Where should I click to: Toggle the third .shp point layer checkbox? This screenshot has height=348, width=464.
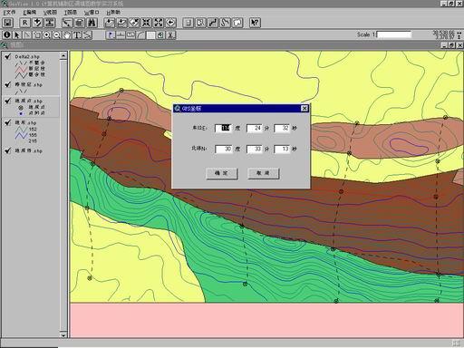click(8, 101)
